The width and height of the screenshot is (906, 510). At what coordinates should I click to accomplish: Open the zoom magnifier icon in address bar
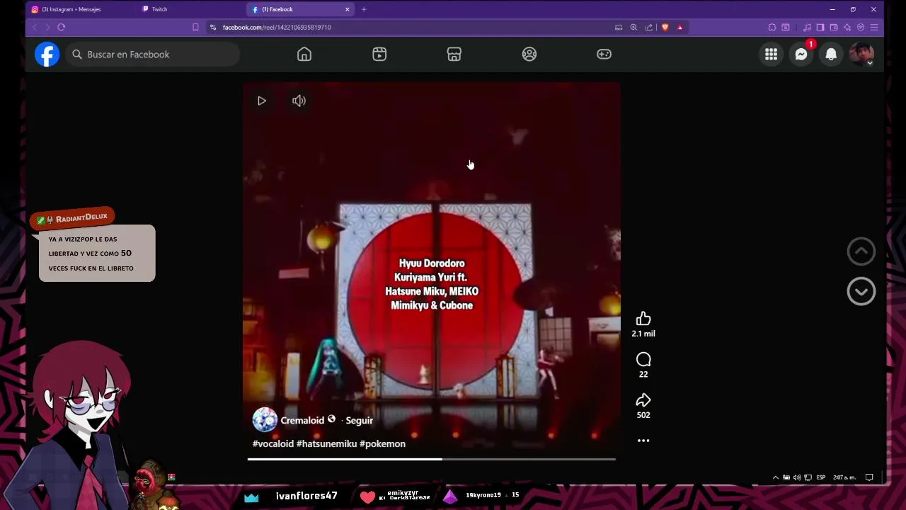(x=633, y=28)
